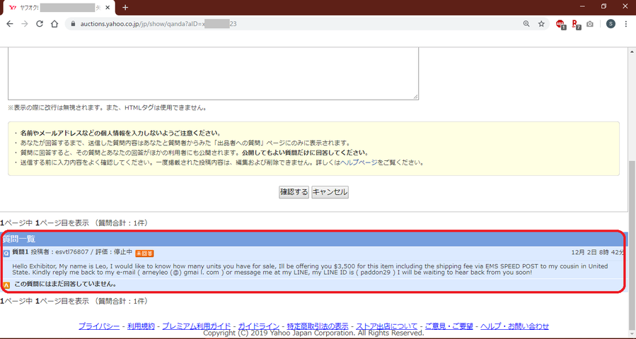The height and width of the screenshot is (339, 636).
Task: Click the camera extension icon
Action: point(590,24)
